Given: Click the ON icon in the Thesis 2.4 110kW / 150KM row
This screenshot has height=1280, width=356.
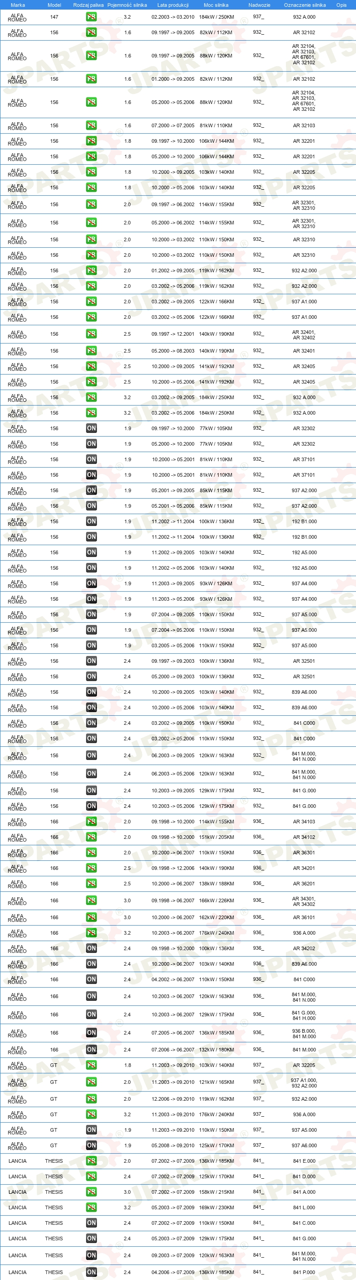Looking at the screenshot, I should [x=91, y=1223].
